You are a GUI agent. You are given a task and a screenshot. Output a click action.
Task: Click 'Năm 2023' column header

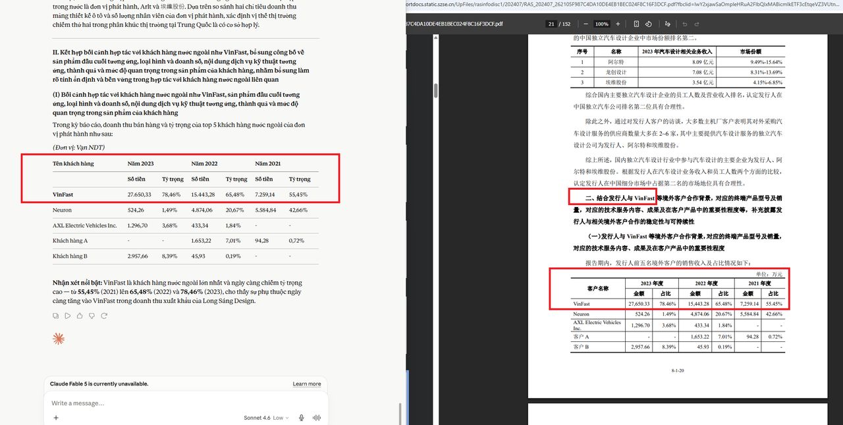(141, 163)
